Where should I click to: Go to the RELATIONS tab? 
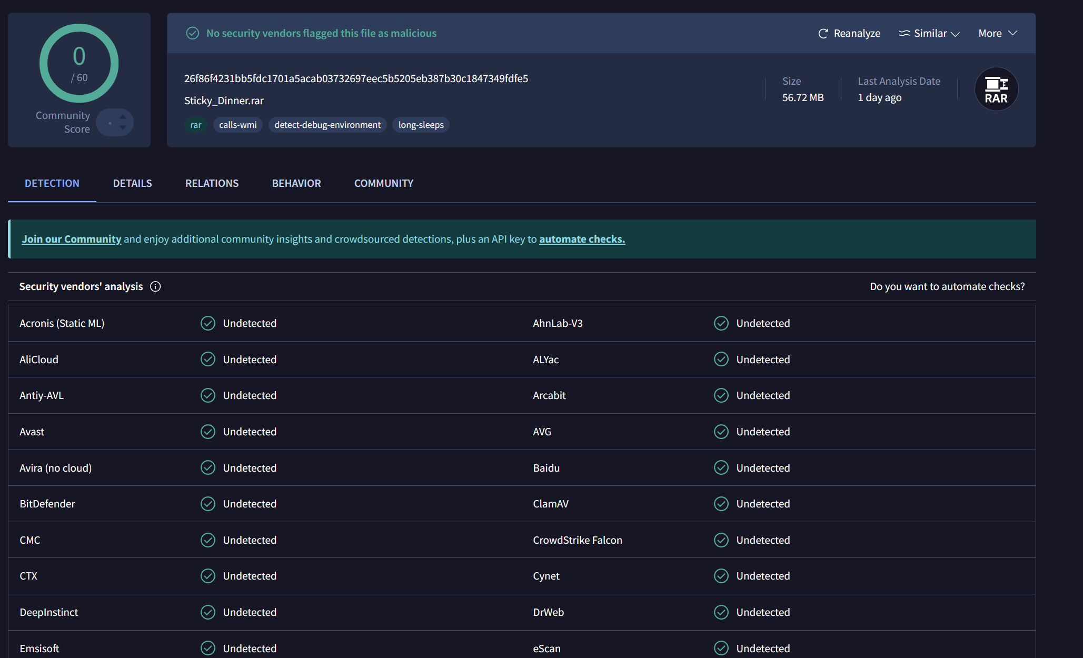[x=212, y=183]
